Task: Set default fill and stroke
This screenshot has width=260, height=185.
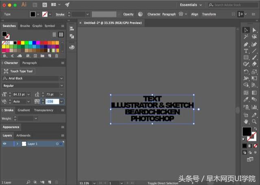Action: tap(244, 140)
